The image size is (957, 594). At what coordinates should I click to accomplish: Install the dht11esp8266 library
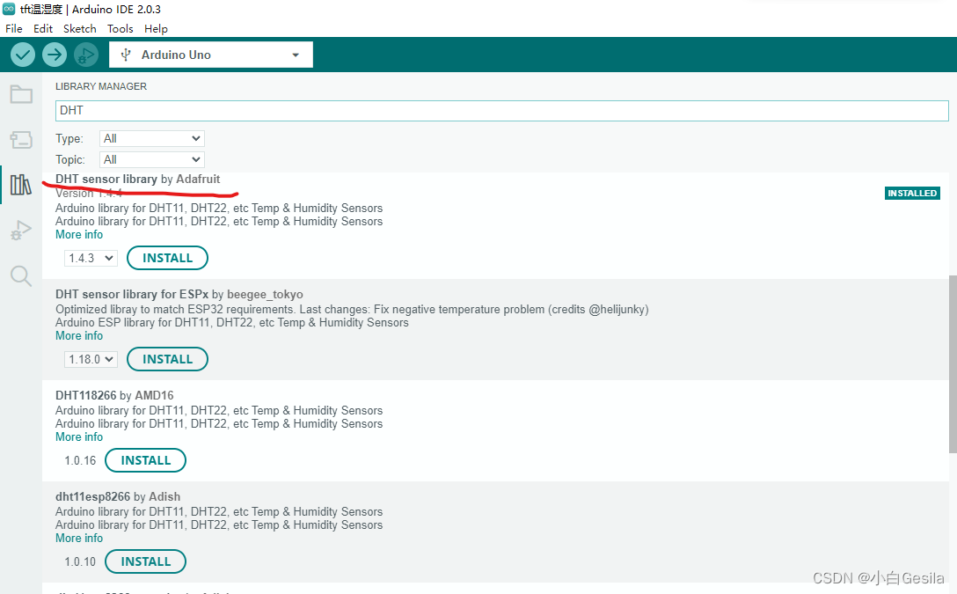click(145, 561)
